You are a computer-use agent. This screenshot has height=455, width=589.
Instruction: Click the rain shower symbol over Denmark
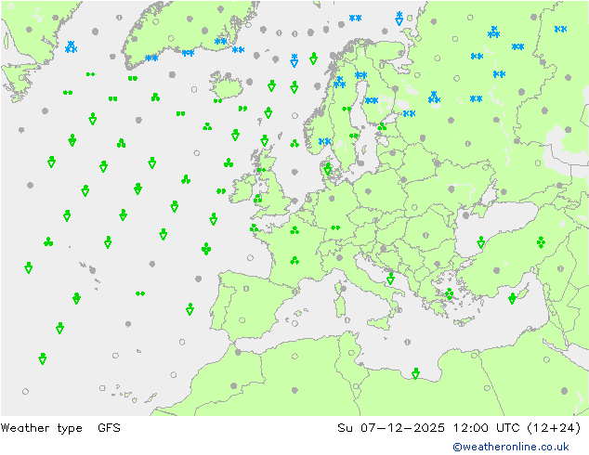pyautogui.click(x=328, y=169)
